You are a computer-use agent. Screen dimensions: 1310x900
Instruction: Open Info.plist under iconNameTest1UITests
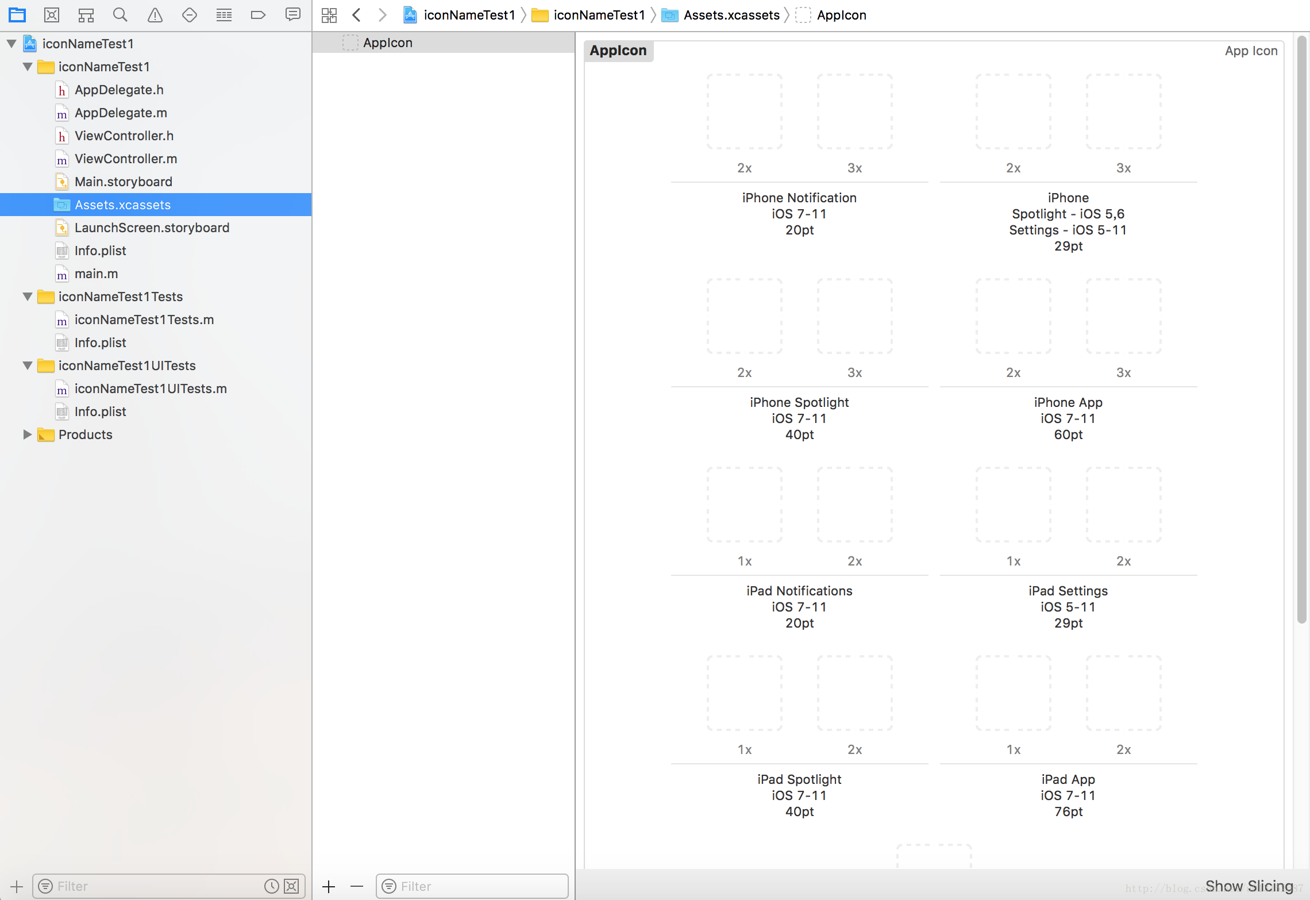tap(100, 411)
